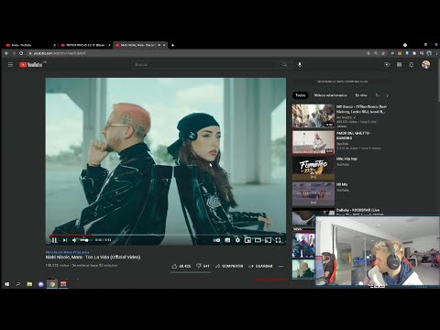Viewport: 440px width, 330px height.
Task: Activate the miniplayer icon
Action: (247, 240)
